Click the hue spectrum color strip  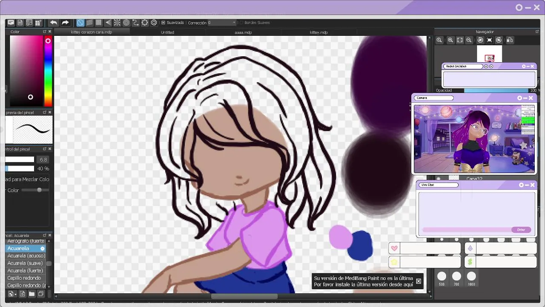point(48,71)
